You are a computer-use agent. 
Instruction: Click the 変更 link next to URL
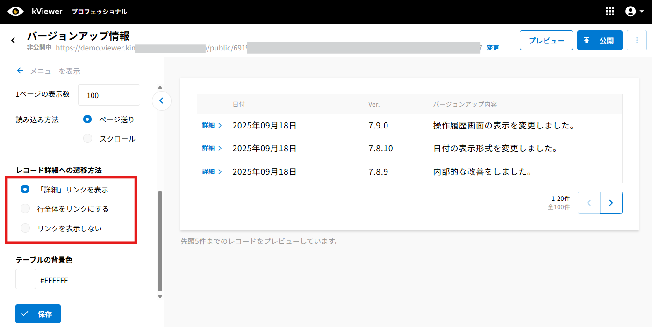(493, 48)
